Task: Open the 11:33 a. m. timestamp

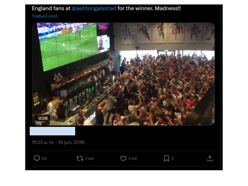Action: pyautogui.click(x=43, y=142)
